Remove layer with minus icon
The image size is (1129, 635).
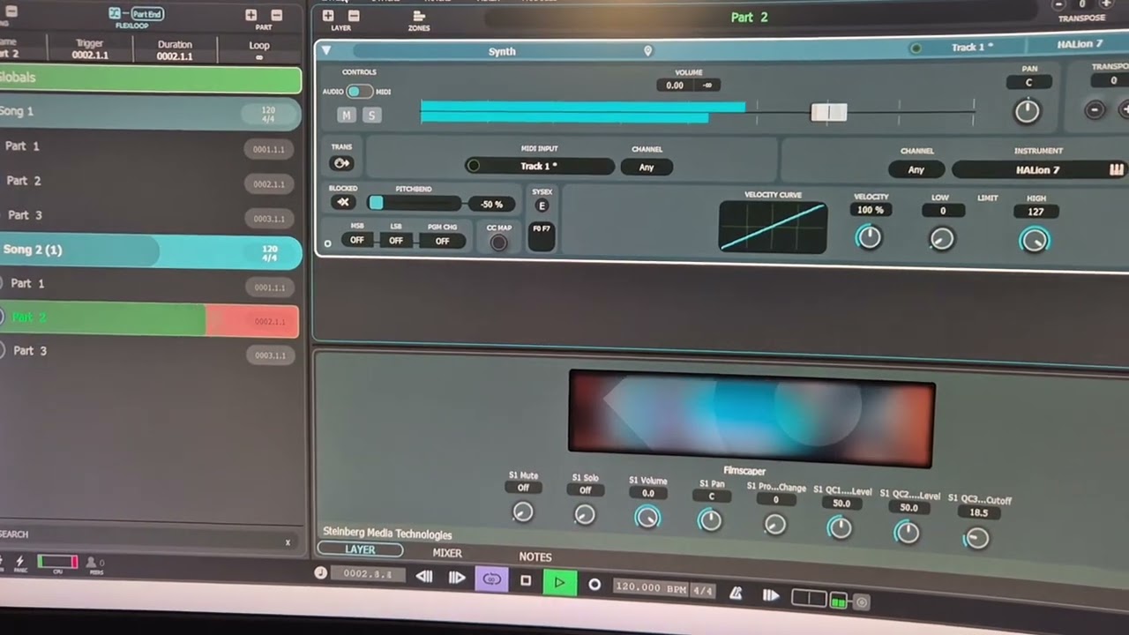[354, 16]
